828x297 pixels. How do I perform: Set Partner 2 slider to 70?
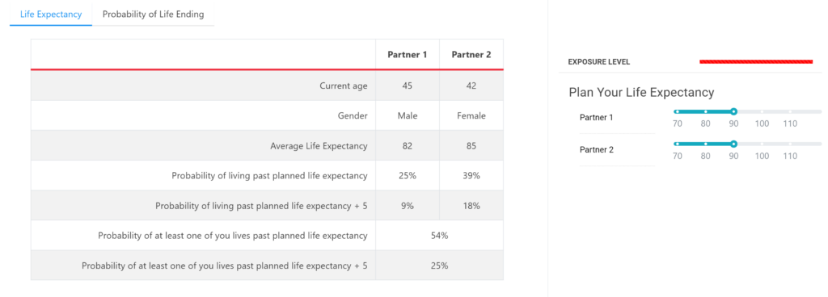coord(677,144)
